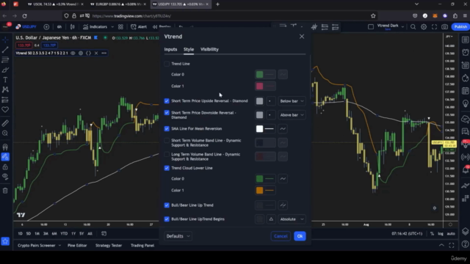Image resolution: width=470 pixels, height=264 pixels.
Task: Uncheck Short Term Price Downside Reversal
Action: (x=167, y=112)
